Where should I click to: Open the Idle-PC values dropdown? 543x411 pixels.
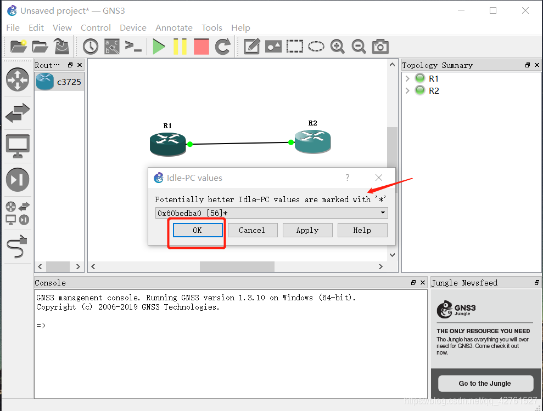pos(271,213)
